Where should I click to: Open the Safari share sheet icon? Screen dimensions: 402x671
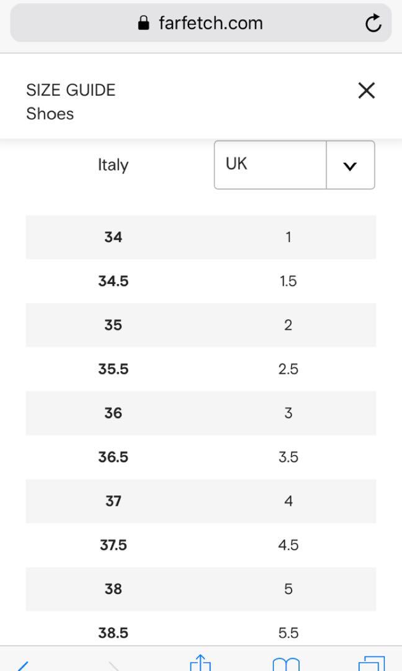(x=200, y=662)
